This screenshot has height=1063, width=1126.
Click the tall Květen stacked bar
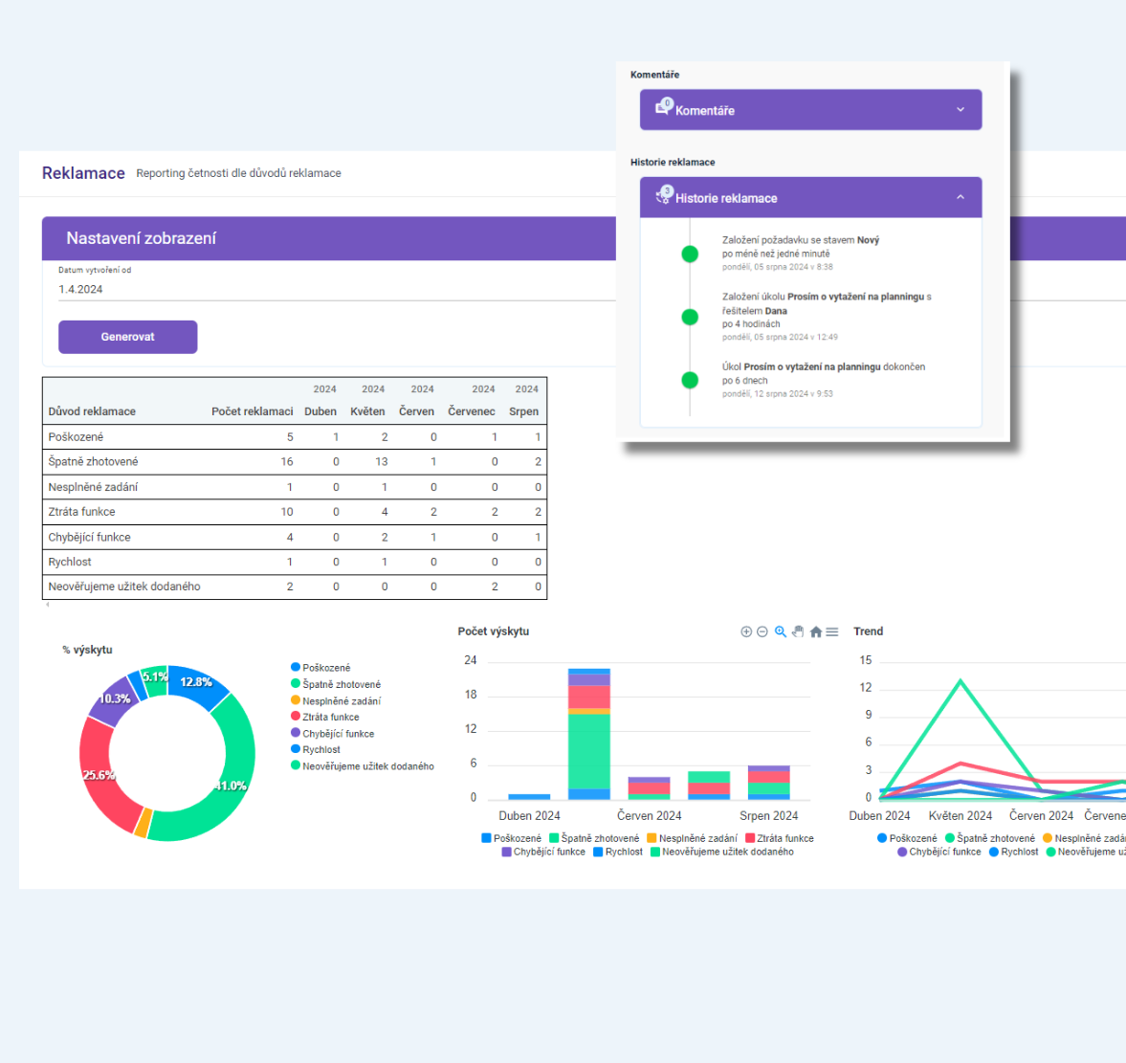(x=589, y=734)
